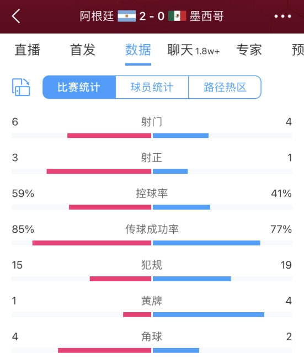Tap the partially visible 预 tab
The width and height of the screenshot is (304, 364).
(298, 50)
